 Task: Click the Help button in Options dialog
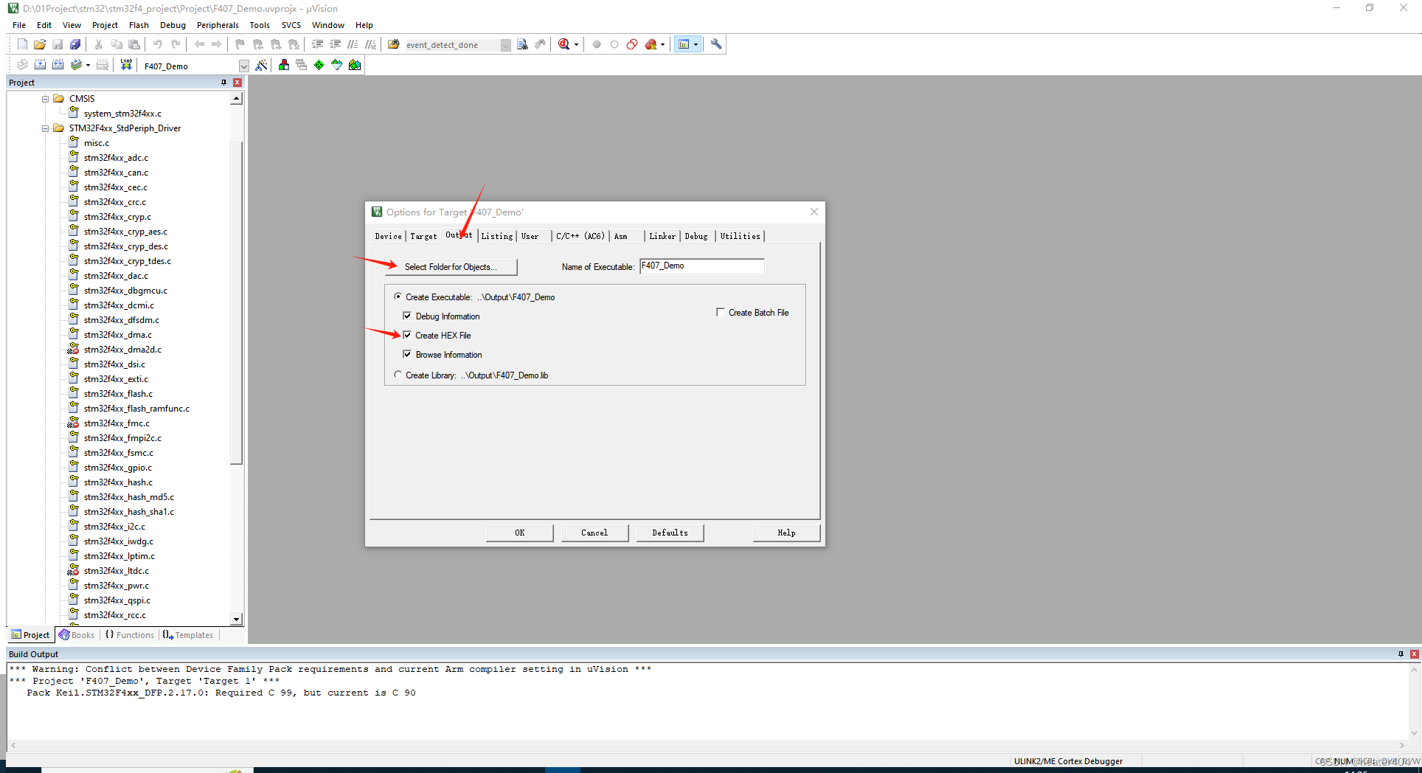pos(786,533)
